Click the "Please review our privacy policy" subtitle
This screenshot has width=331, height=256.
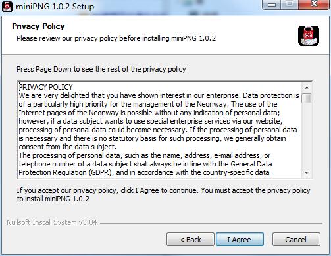click(116, 38)
